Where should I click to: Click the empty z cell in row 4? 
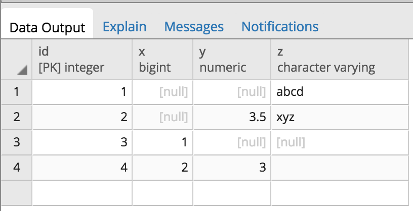(x=340, y=167)
